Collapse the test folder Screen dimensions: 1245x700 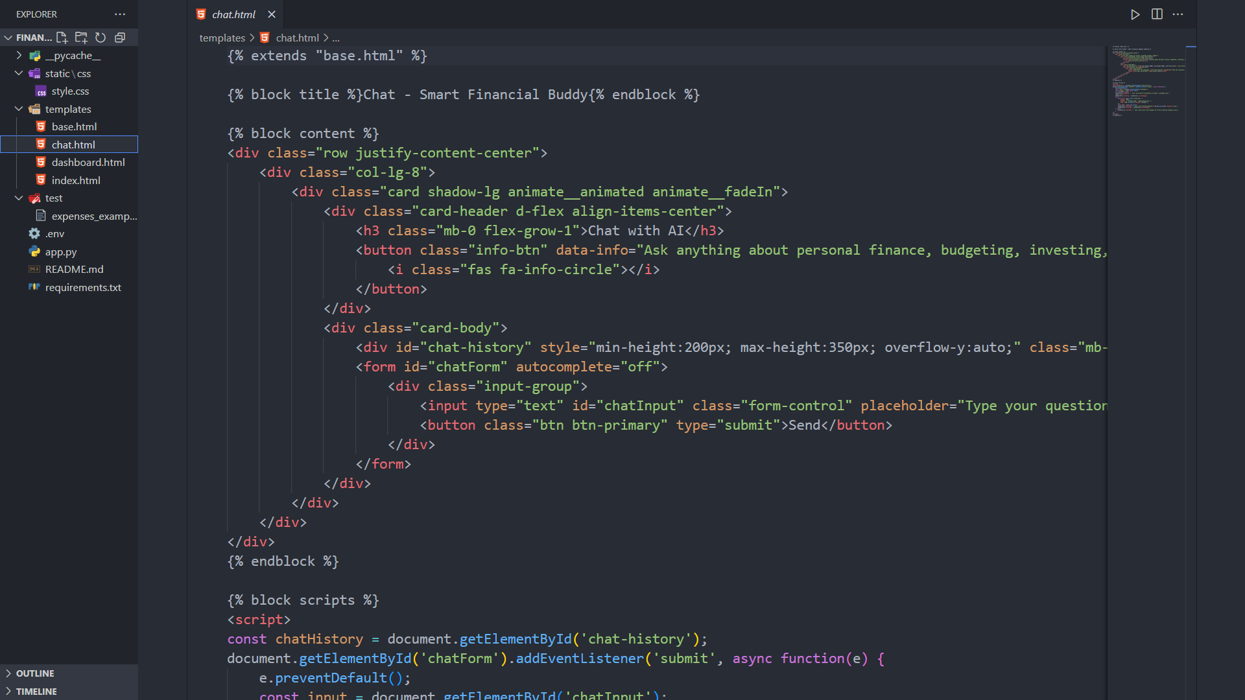[x=19, y=198]
